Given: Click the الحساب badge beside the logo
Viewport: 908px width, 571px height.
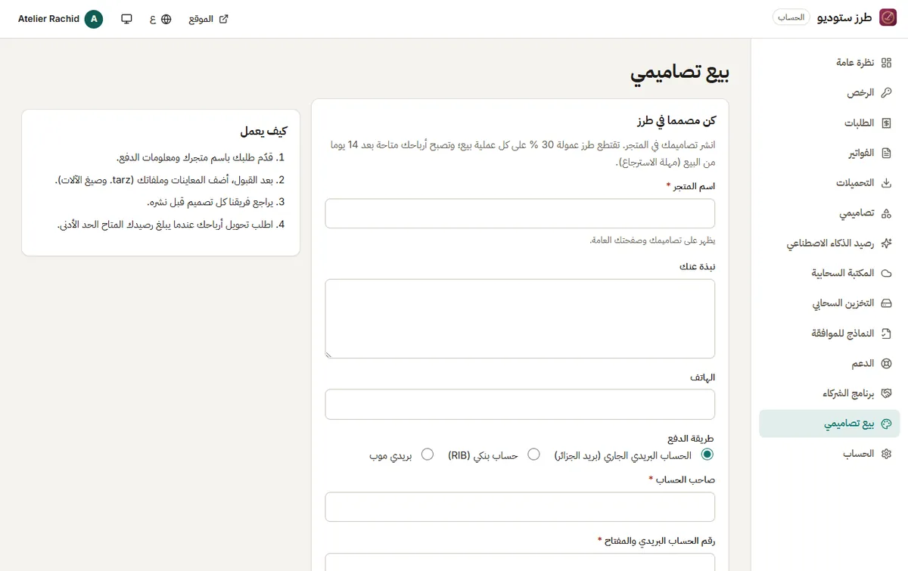Looking at the screenshot, I should (x=791, y=17).
